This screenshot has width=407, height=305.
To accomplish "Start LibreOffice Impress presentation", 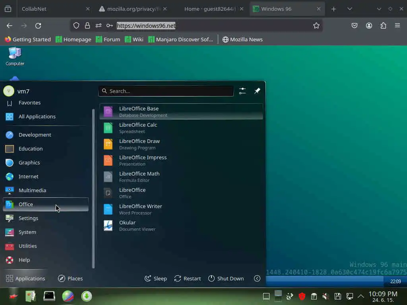I will coord(181,160).
